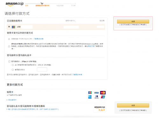Select the 选择配送与付款方式 progress step
159x118 pixels.
pos(42,6)
